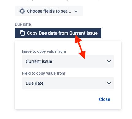Image resolution: width=132 pixels, height=119 pixels.
Task: Click Copy Due date from Current issue button
Action: [x=58, y=33]
